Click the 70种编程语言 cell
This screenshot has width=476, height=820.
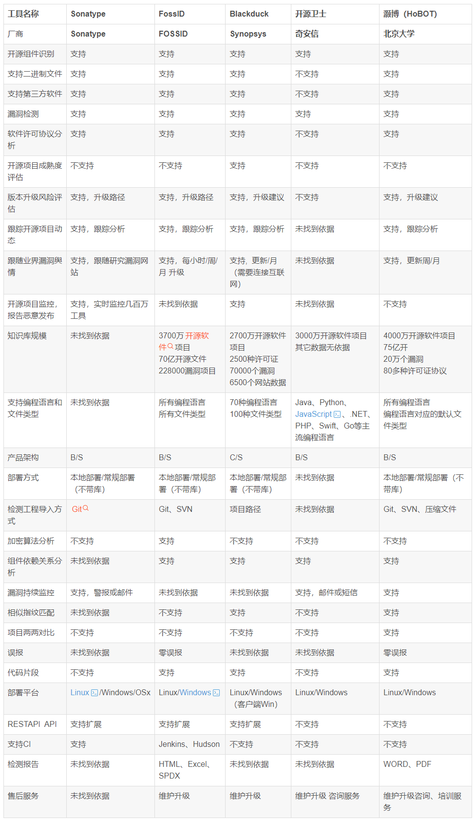[258, 420]
